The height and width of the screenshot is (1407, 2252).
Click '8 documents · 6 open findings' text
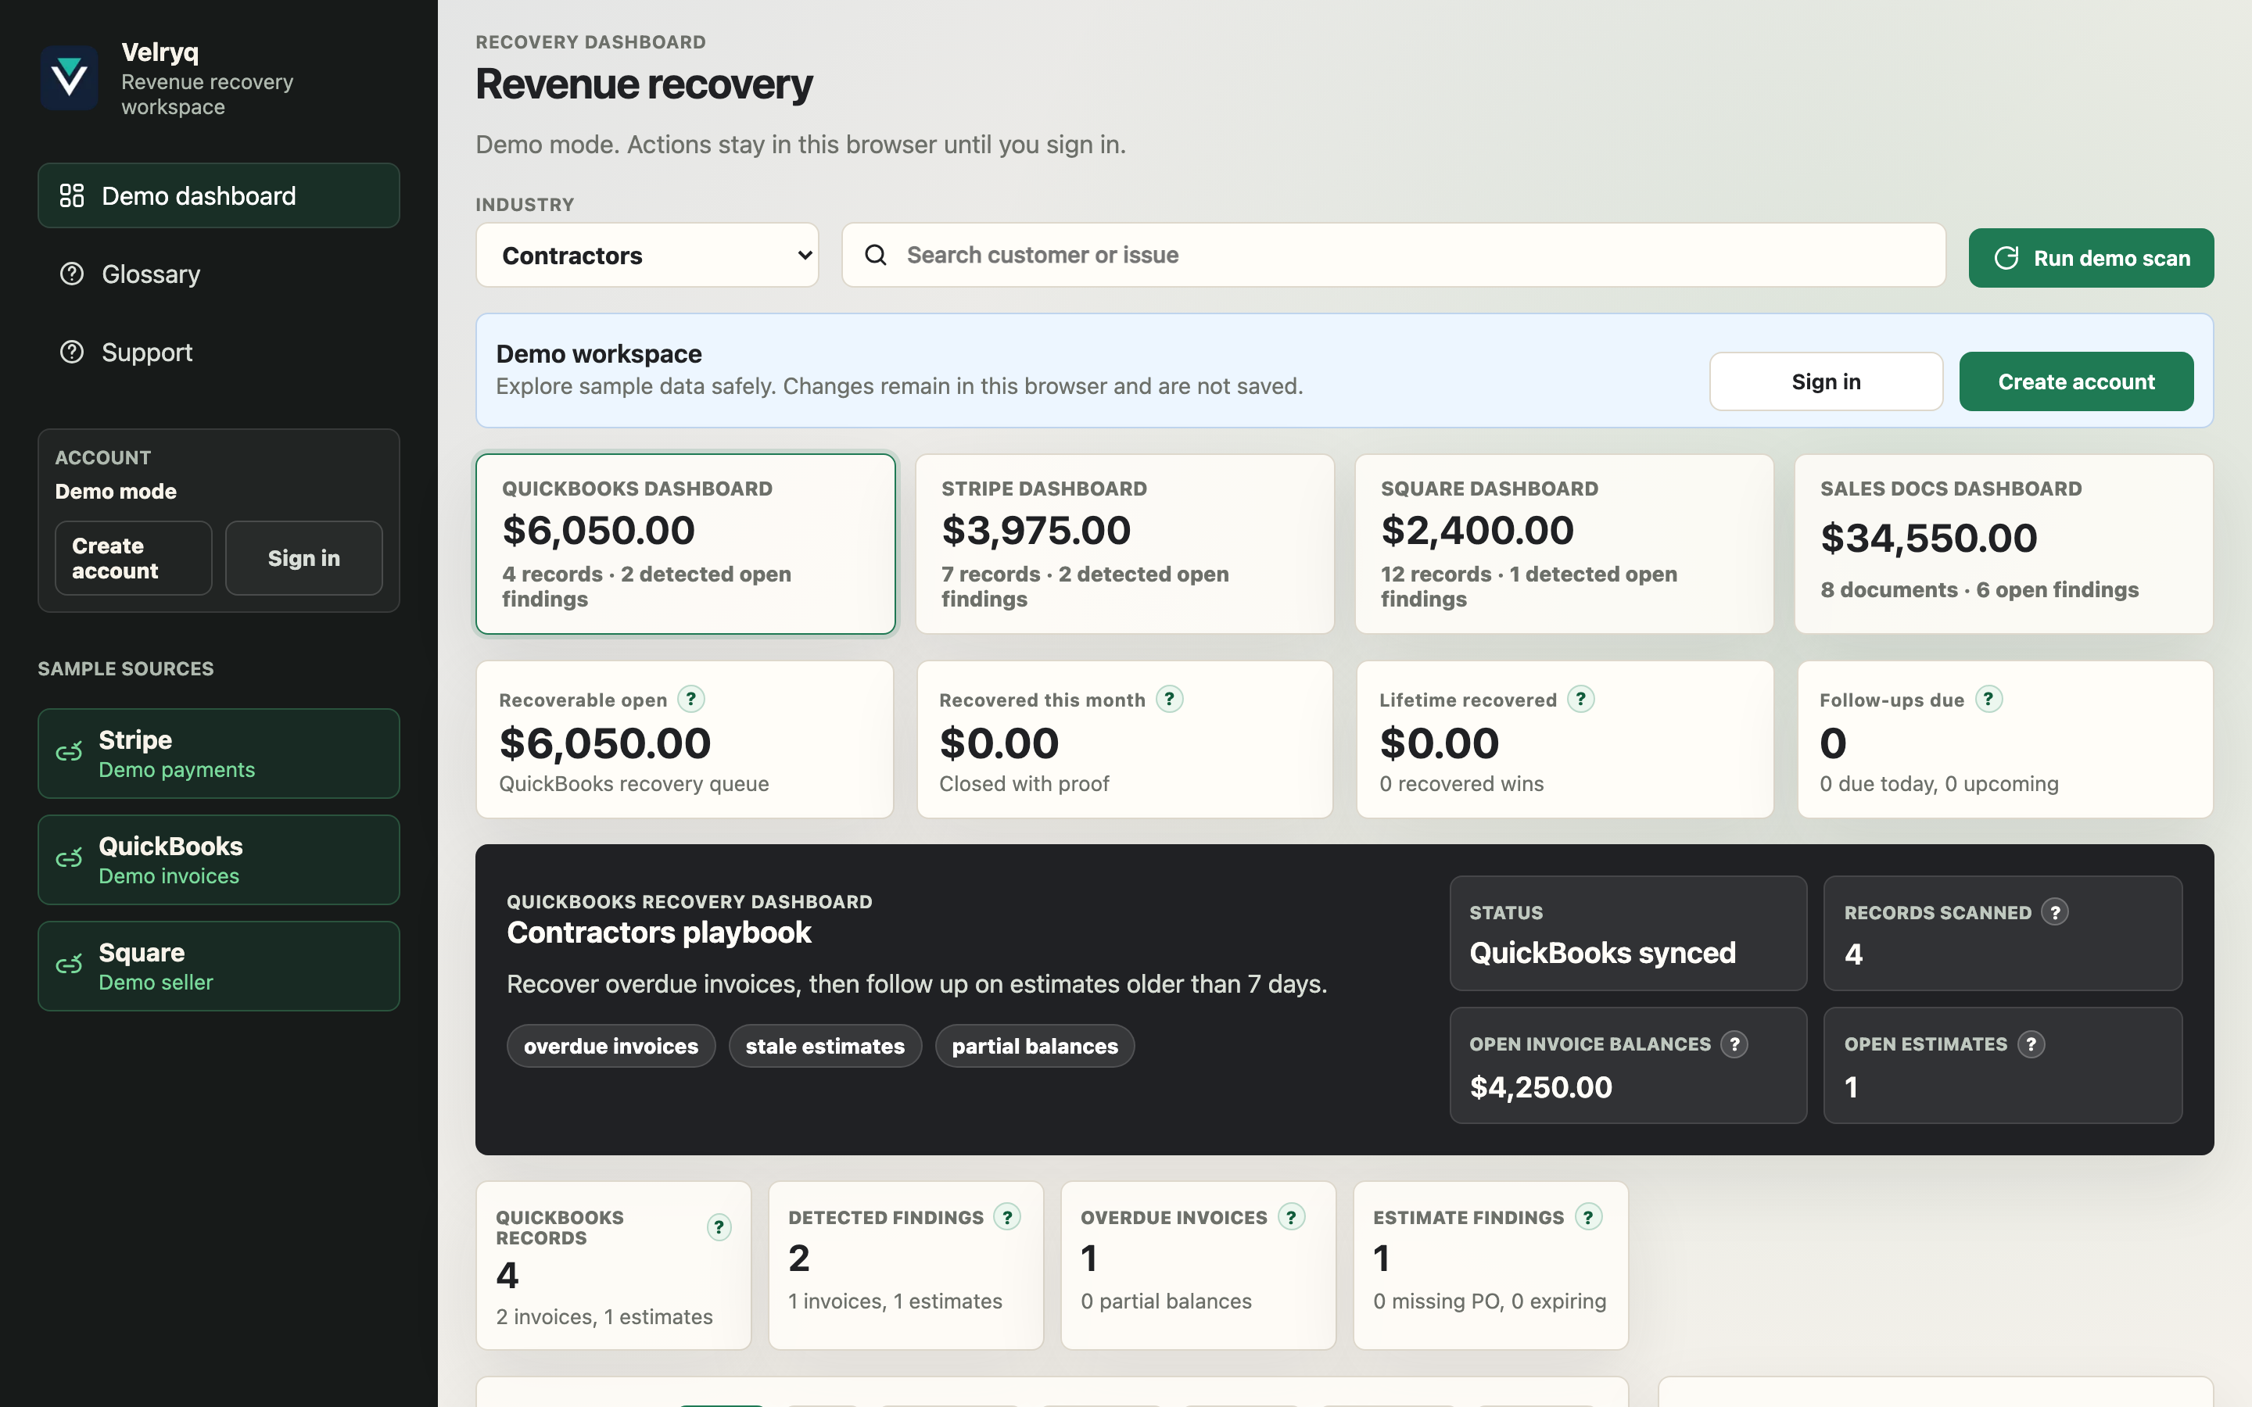click(x=1979, y=590)
